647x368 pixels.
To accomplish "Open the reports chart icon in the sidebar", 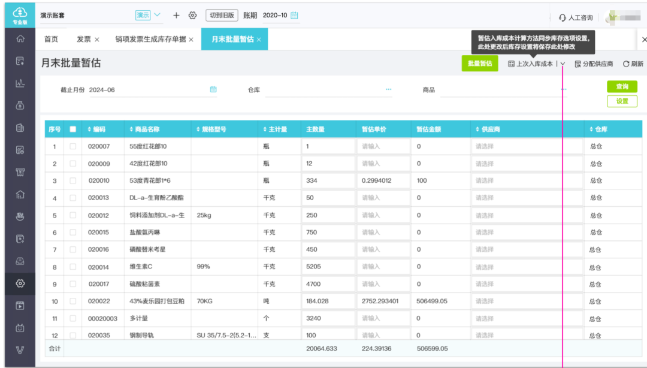I will pyautogui.click(x=20, y=84).
